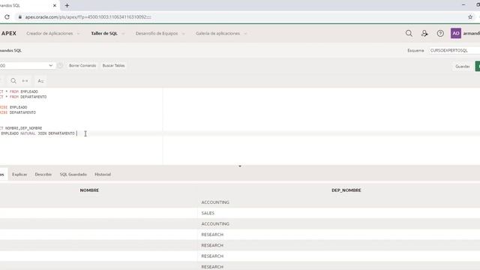The height and width of the screenshot is (270, 480).
Task: Click the Comandos SQL breadcrumb
Action: click(x=10, y=50)
